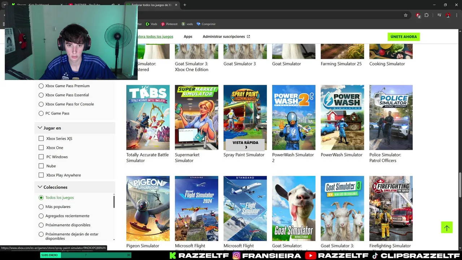
Task: Select Xbox Game Pass for Console option
Action: click(x=41, y=104)
